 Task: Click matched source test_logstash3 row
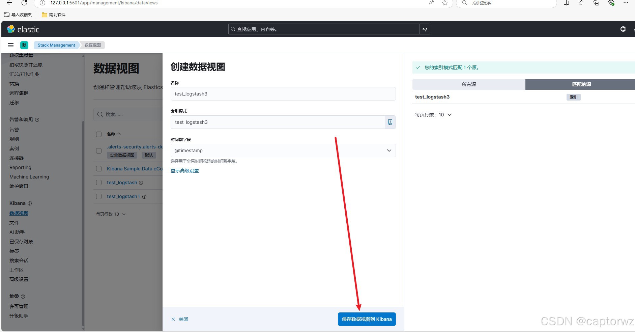523,97
